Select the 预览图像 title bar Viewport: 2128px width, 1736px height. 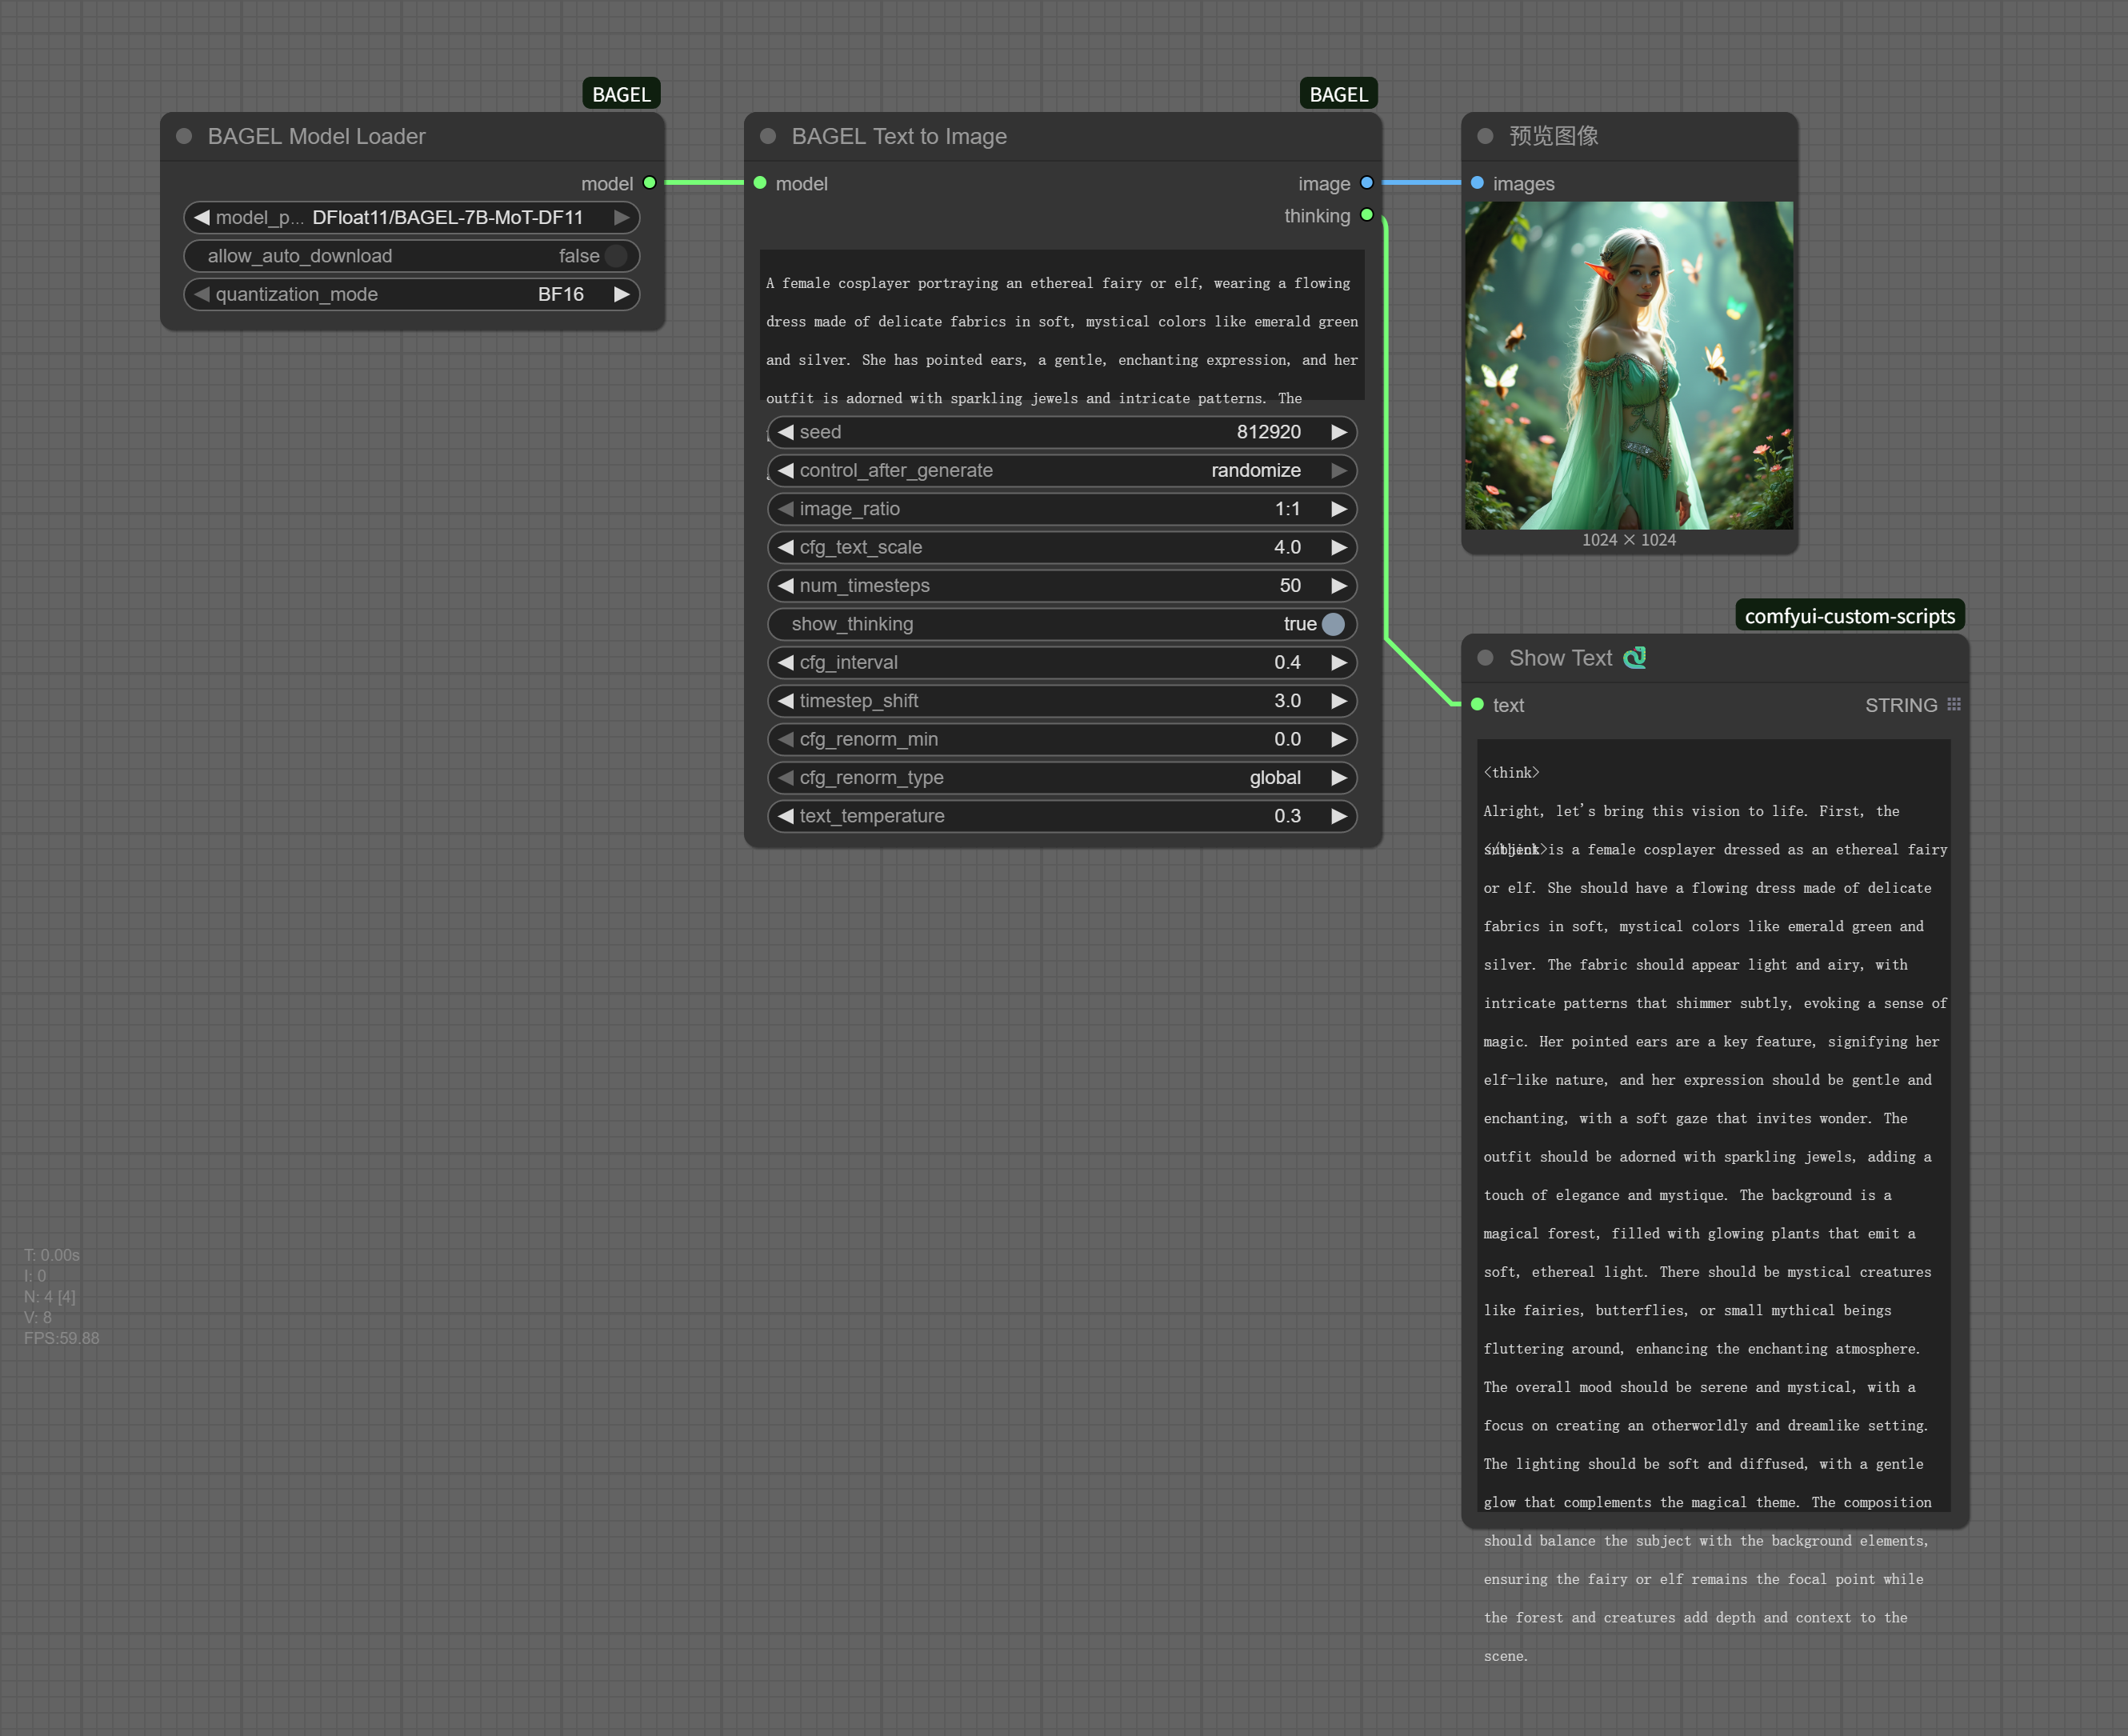coord(1629,136)
